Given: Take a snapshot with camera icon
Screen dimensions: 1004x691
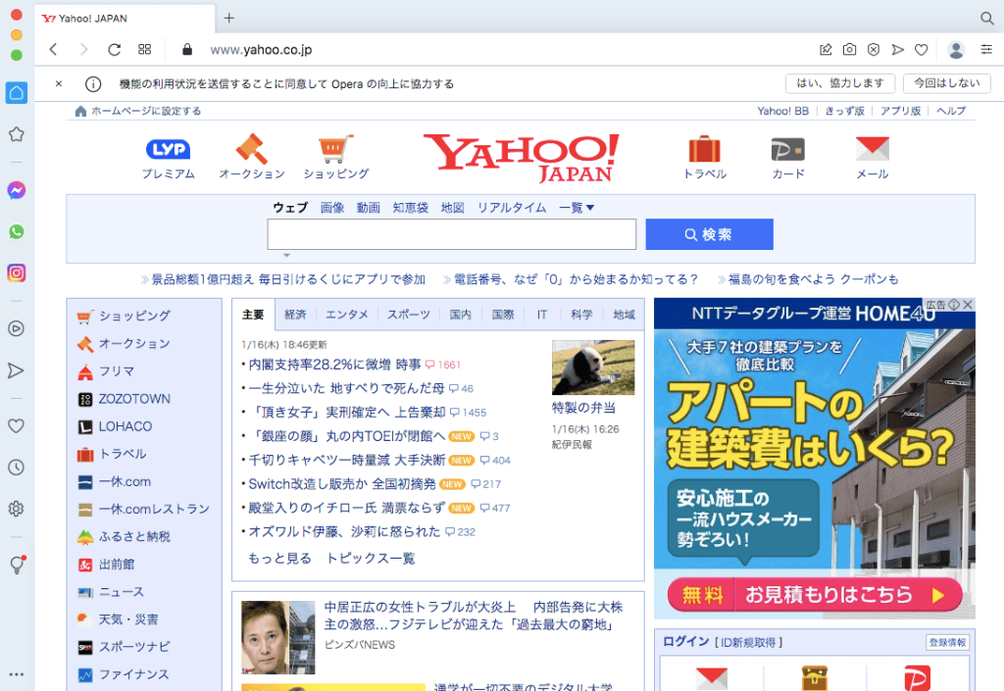Looking at the screenshot, I should pos(849,49).
